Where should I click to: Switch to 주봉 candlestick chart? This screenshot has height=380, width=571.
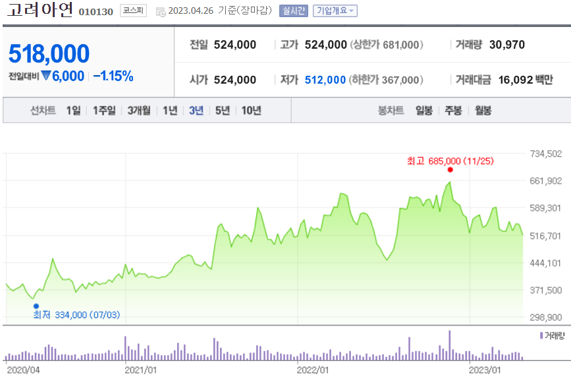click(x=453, y=110)
